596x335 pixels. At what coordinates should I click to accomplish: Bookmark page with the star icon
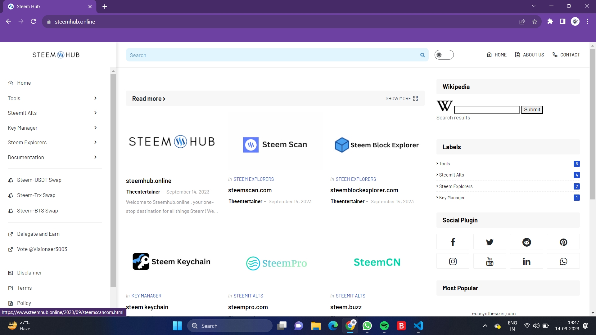[x=535, y=22]
